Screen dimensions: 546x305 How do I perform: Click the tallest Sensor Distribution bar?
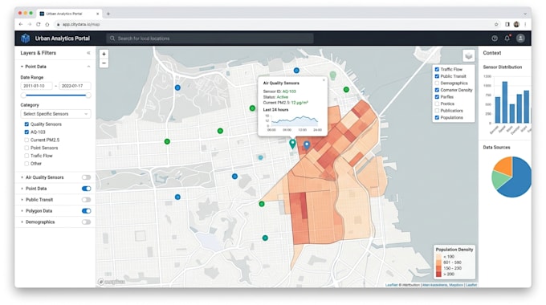504,103
